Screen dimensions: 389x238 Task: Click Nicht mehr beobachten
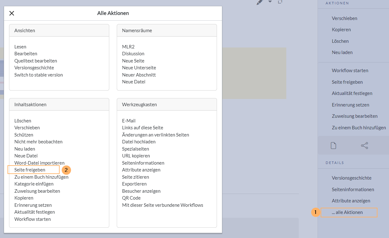[x=38, y=142]
